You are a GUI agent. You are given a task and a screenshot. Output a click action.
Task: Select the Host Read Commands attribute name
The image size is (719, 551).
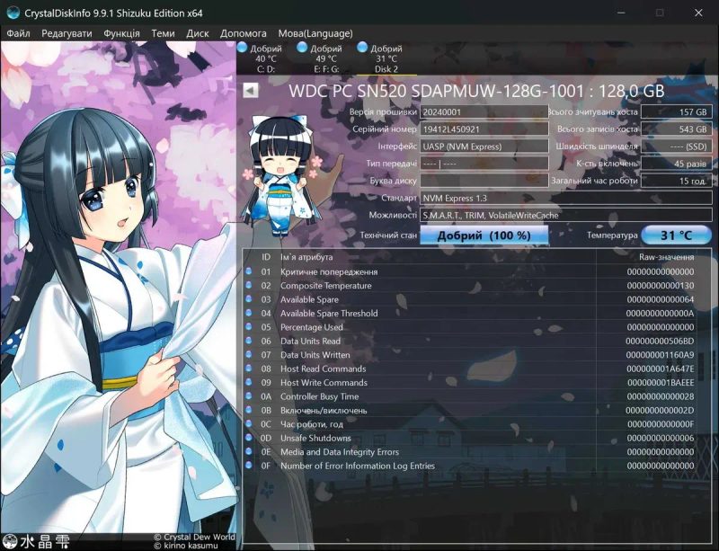(x=324, y=369)
